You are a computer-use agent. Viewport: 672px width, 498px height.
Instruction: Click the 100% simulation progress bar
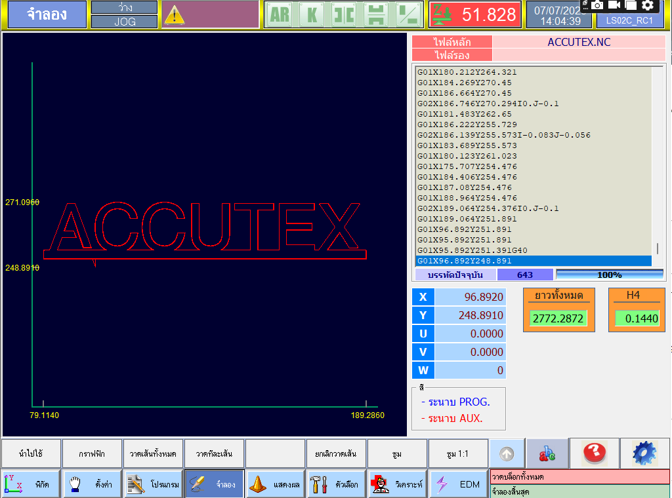click(610, 275)
